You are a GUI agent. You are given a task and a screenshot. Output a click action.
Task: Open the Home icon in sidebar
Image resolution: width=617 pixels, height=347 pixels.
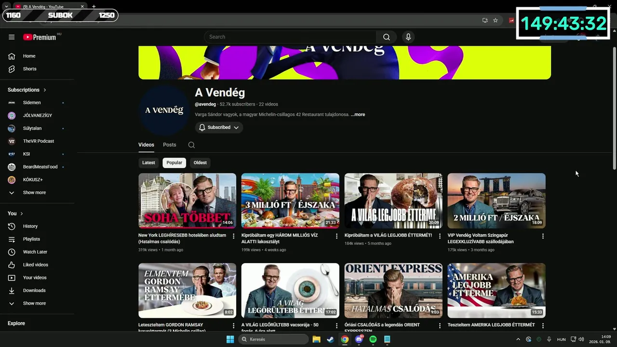tap(12, 56)
